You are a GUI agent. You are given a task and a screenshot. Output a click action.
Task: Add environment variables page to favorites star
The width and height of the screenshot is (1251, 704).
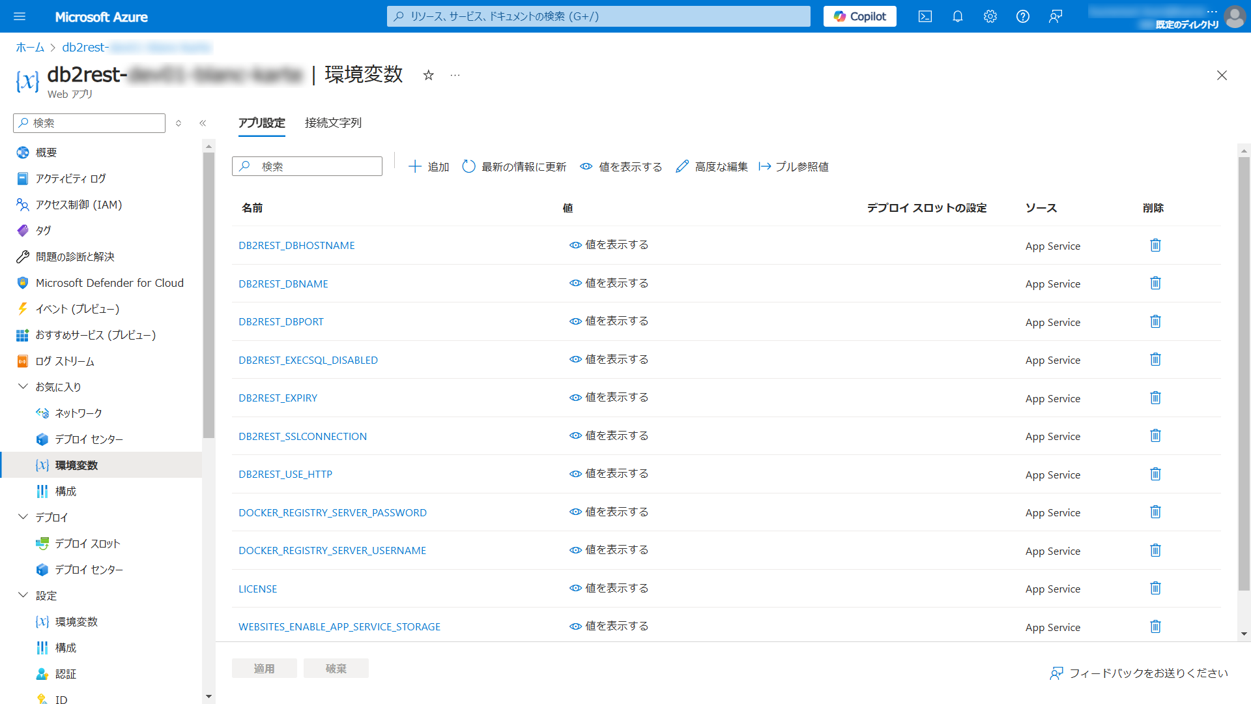click(x=428, y=75)
